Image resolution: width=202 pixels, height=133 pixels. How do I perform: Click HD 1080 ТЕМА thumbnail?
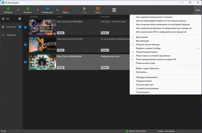point(42,62)
